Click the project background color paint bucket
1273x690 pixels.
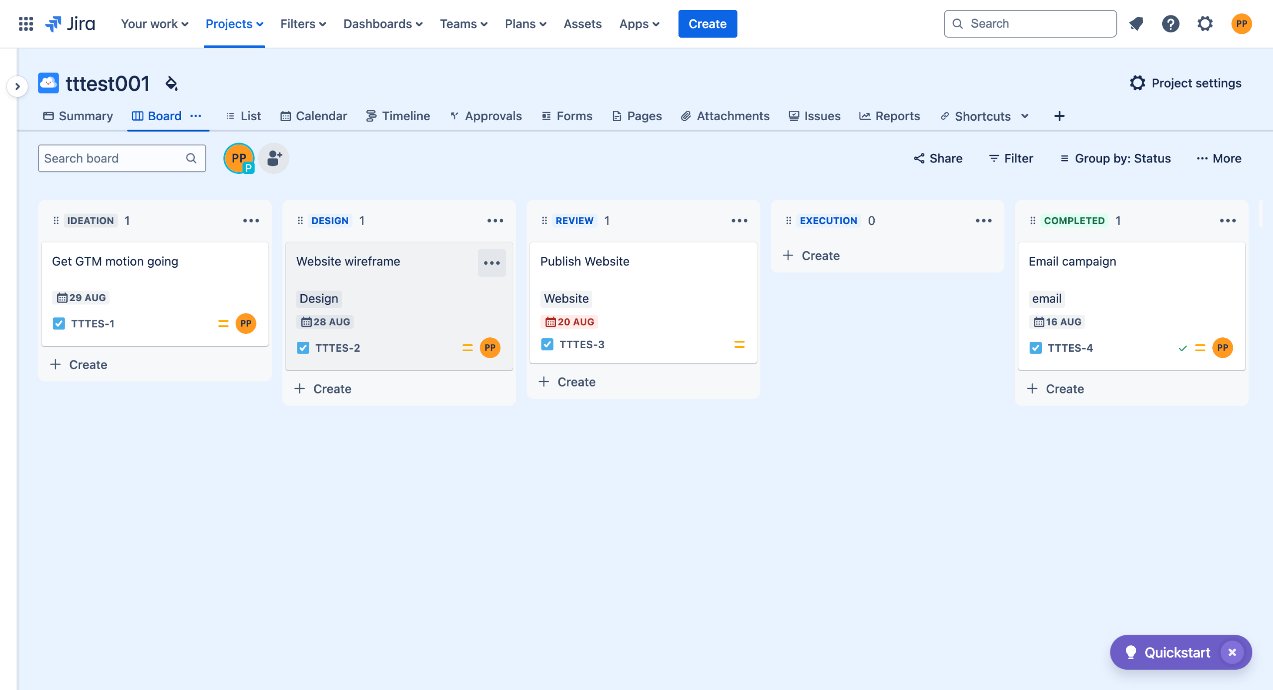pos(172,83)
